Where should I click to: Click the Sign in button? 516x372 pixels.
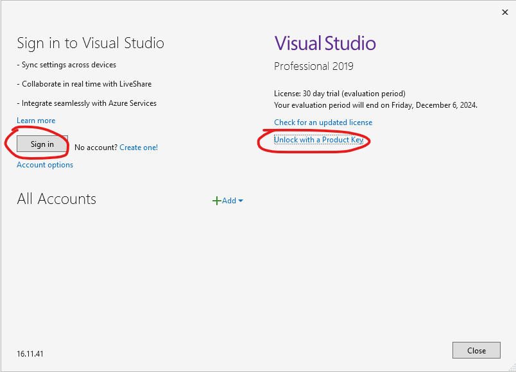(x=42, y=144)
